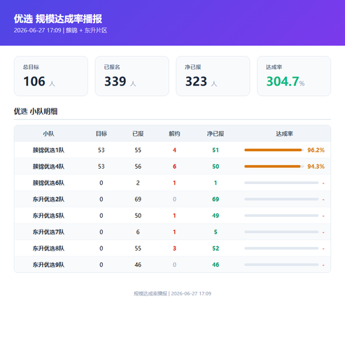
Task: Click the 已报 value 46 for 东升优选9队
Action: (x=138, y=265)
